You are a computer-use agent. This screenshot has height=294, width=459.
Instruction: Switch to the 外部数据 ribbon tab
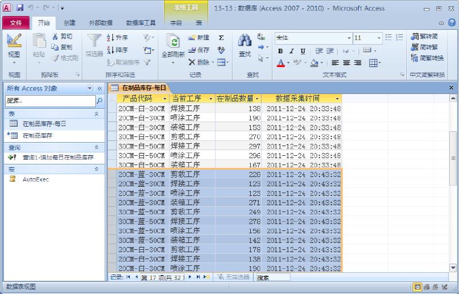[x=100, y=23]
